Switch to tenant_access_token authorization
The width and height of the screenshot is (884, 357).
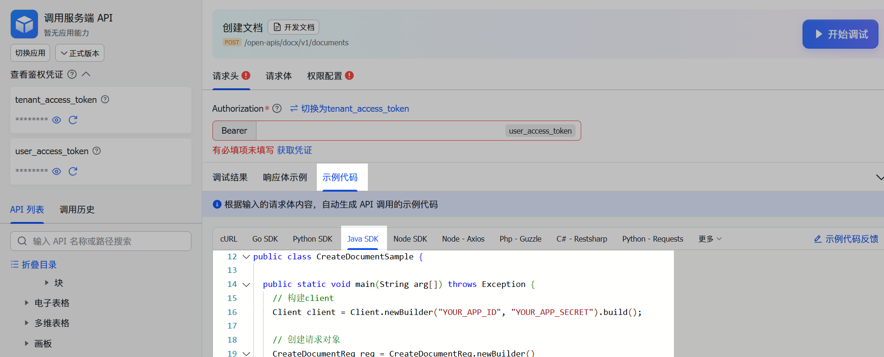[349, 108]
